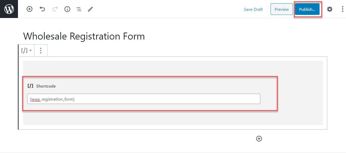Screen dimensions: 346x153
Task: Focus the Wholesale Registration Form title
Action: 84,36
